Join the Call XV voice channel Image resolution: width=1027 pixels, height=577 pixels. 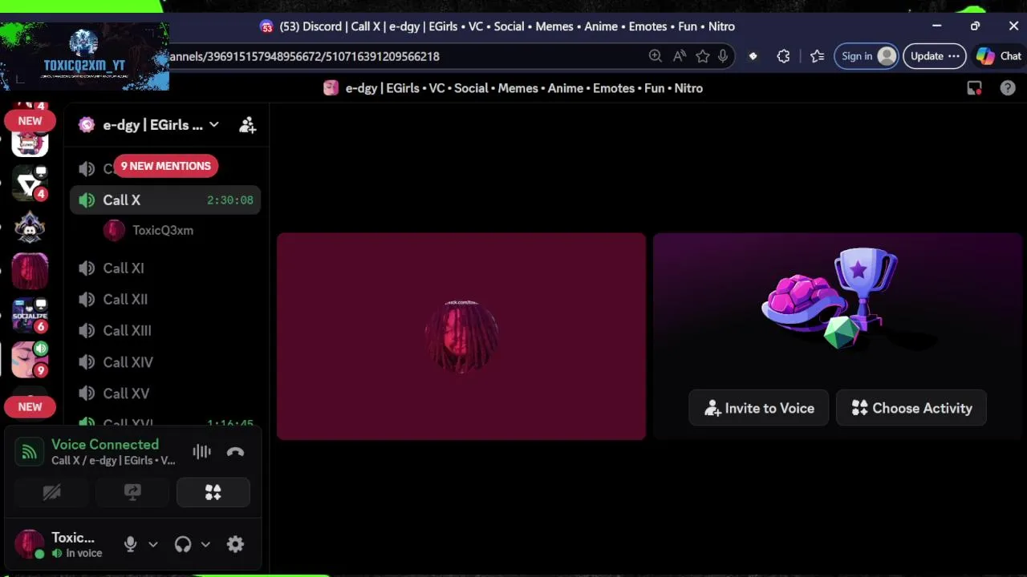pos(165,393)
